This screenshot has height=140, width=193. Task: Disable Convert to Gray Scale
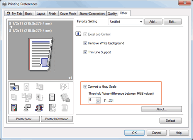[x=85, y=87]
